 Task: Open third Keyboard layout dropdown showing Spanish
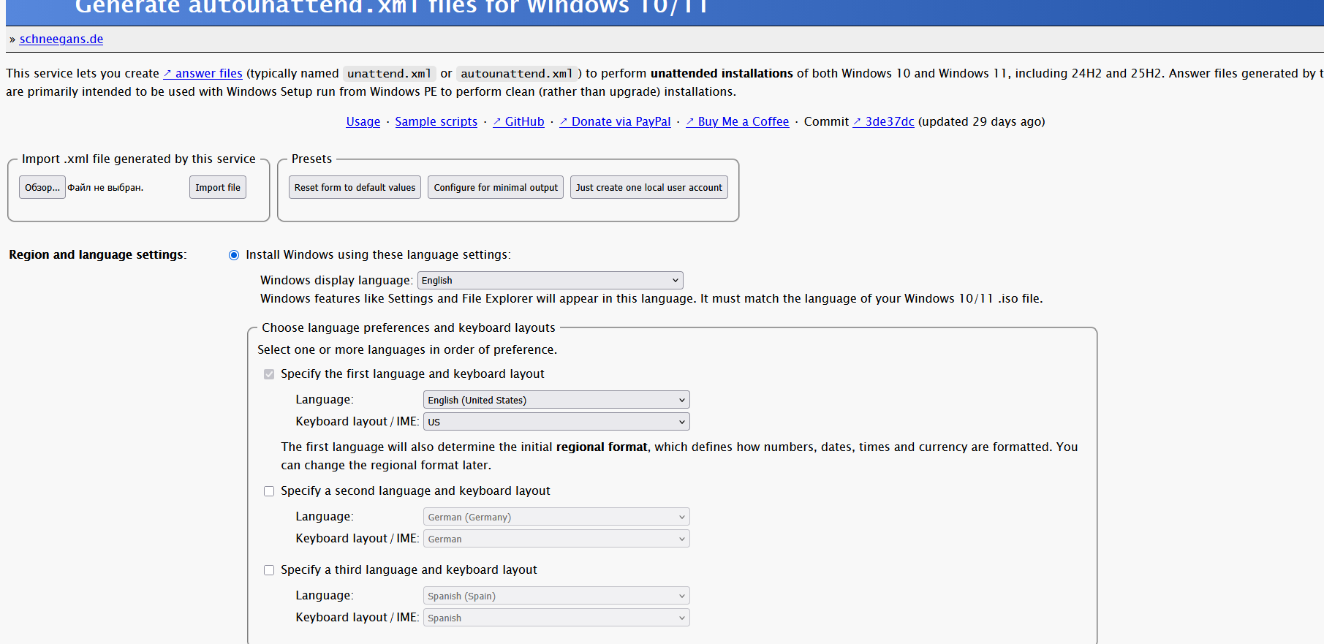(x=556, y=618)
